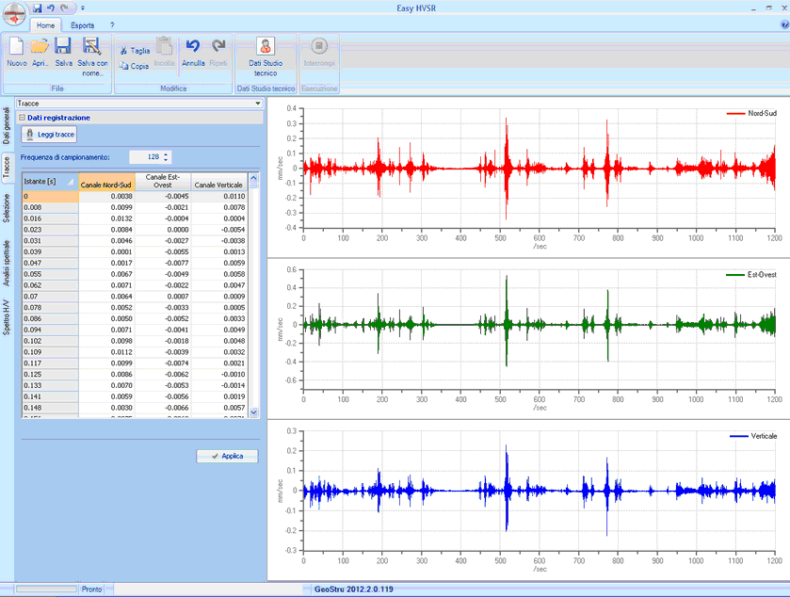This screenshot has height=597, width=790.
Task: Open the quick access toolbar customize arrow
Action: [83, 8]
